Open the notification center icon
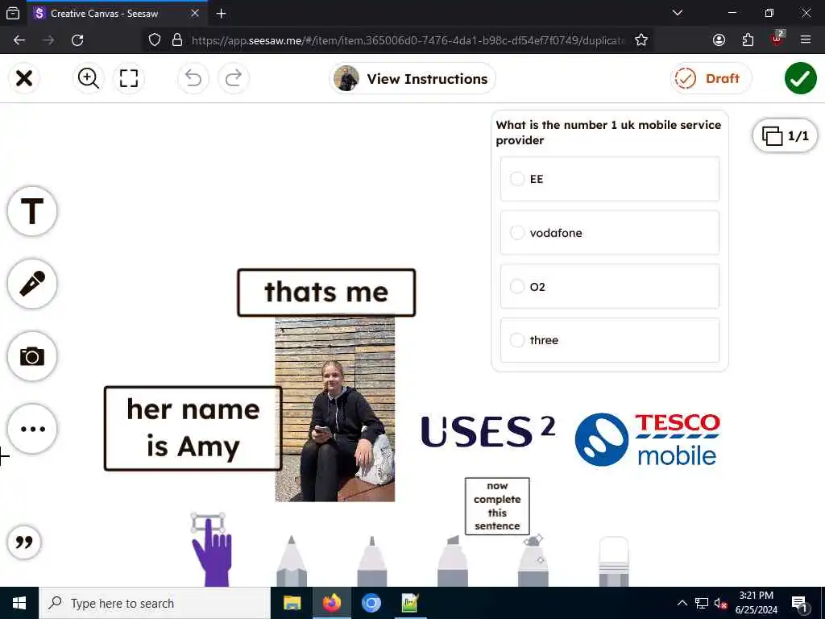The width and height of the screenshot is (825, 619). point(799,604)
